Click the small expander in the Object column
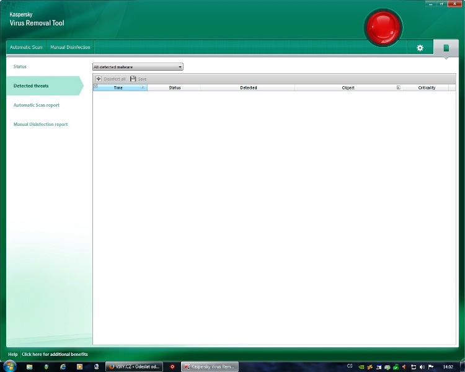This screenshot has width=465, height=372. [x=398, y=87]
